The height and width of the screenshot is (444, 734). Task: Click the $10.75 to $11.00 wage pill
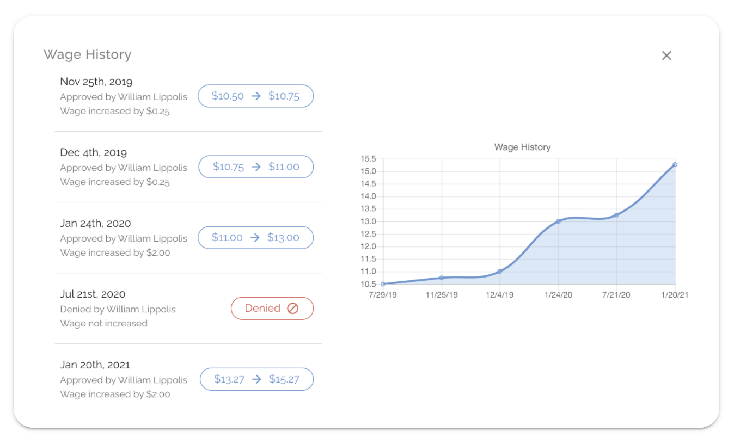click(x=255, y=167)
